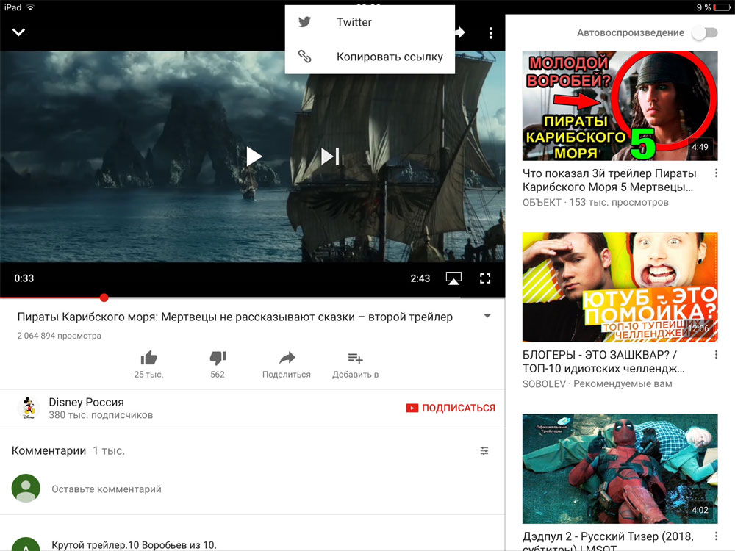735x551 pixels.
Task: Open the Пираты Карибского Моря 5 thumbnail
Action: pos(620,106)
